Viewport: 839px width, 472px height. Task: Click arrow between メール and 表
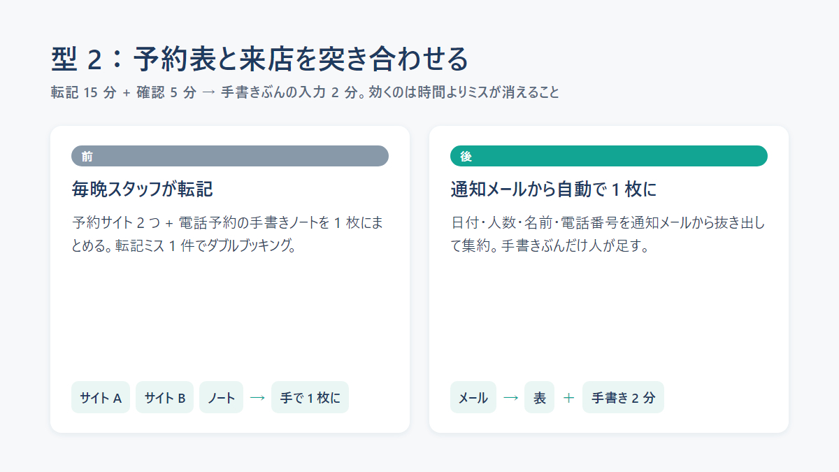pos(510,397)
